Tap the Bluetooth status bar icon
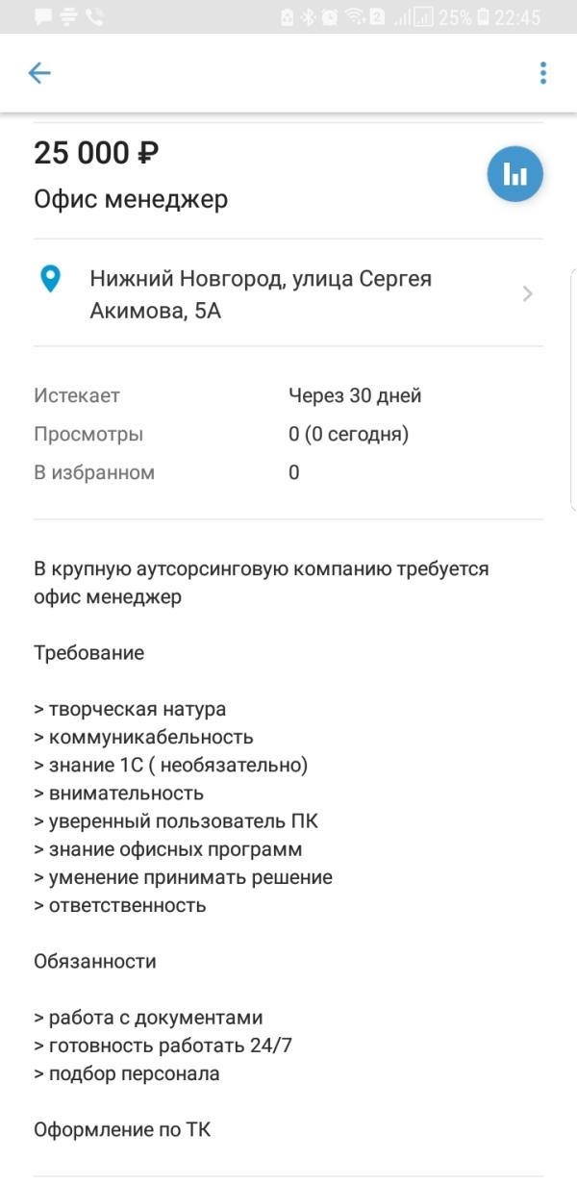Image resolution: width=577 pixels, height=1185 pixels. (x=309, y=17)
